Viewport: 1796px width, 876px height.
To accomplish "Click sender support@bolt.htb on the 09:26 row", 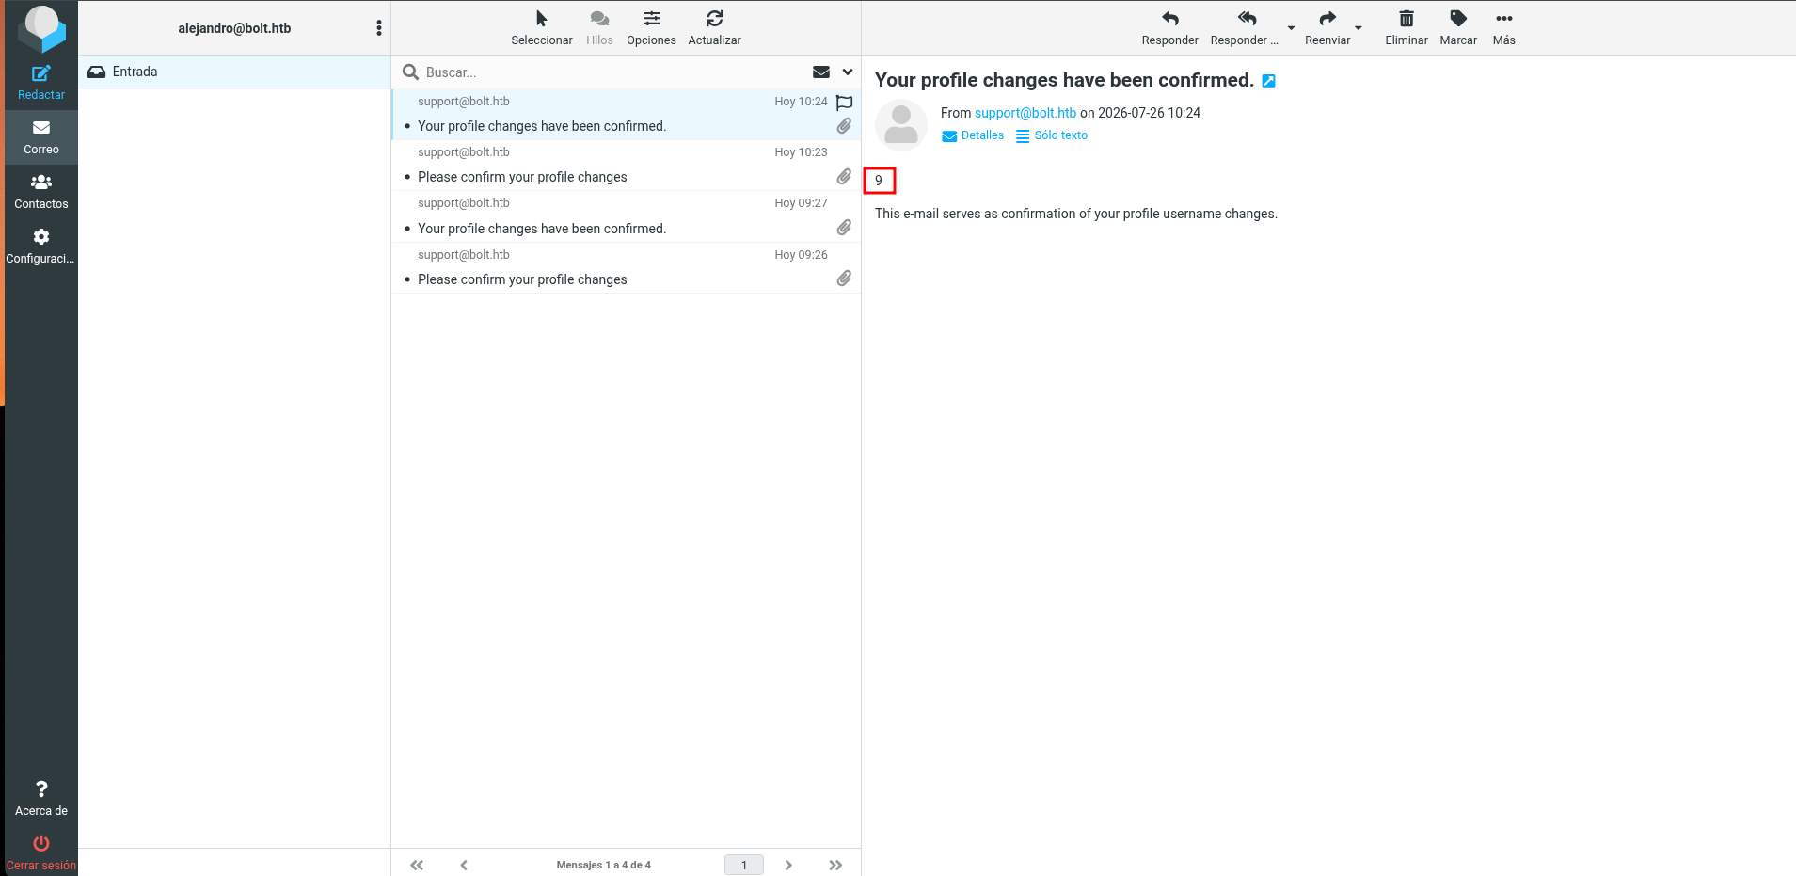I will point(464,255).
